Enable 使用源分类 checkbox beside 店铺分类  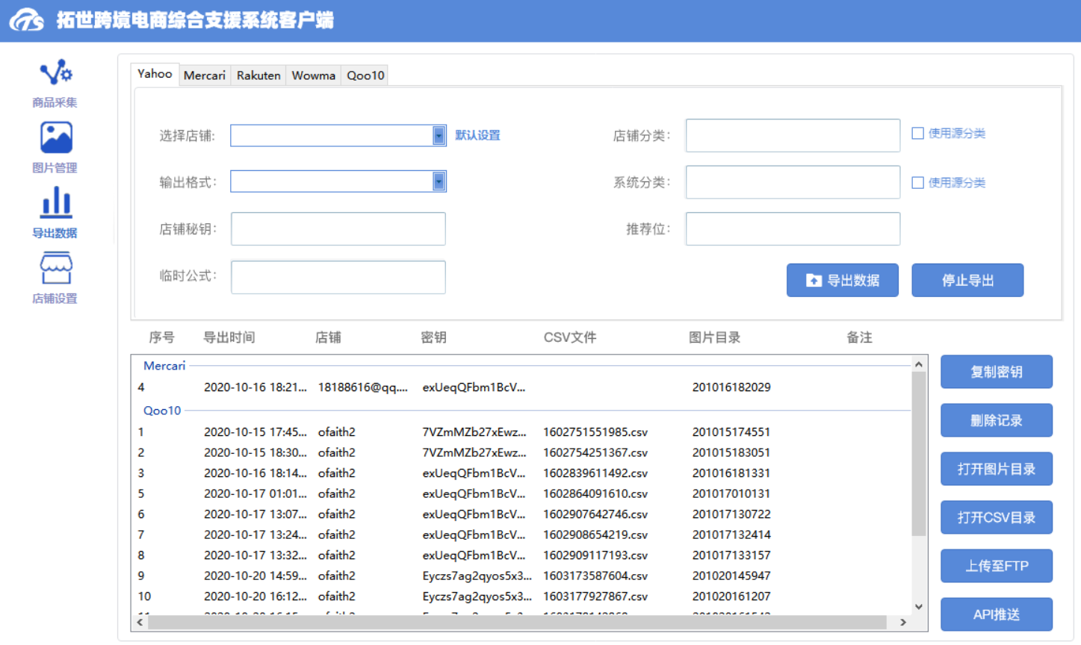click(x=917, y=134)
